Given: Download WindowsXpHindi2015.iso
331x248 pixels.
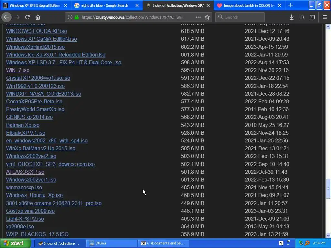Looking at the screenshot, I should (x=35, y=47).
